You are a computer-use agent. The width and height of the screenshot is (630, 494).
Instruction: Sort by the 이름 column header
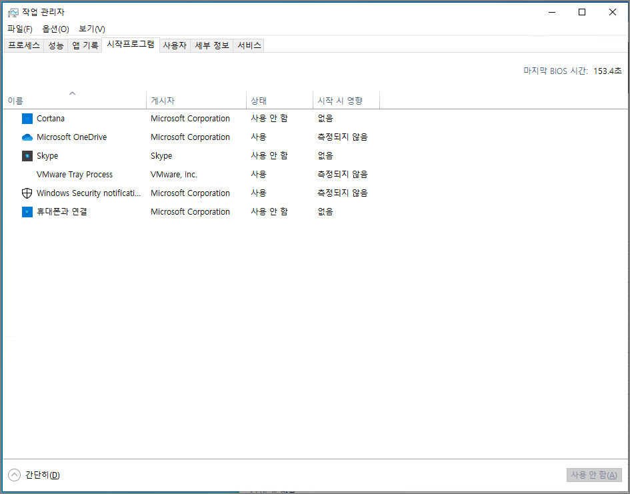[75, 101]
